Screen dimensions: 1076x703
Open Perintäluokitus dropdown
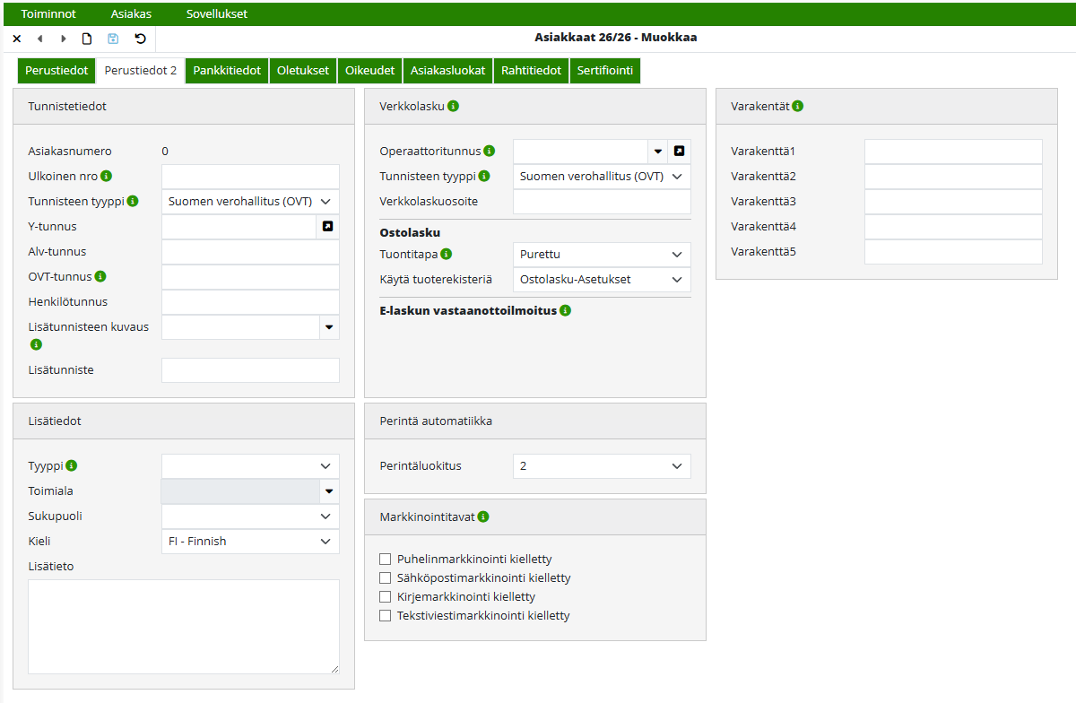(x=602, y=466)
